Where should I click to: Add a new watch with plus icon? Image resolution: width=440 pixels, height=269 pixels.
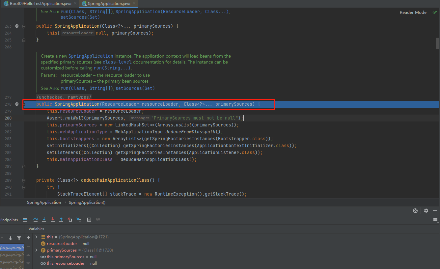tap(28, 238)
